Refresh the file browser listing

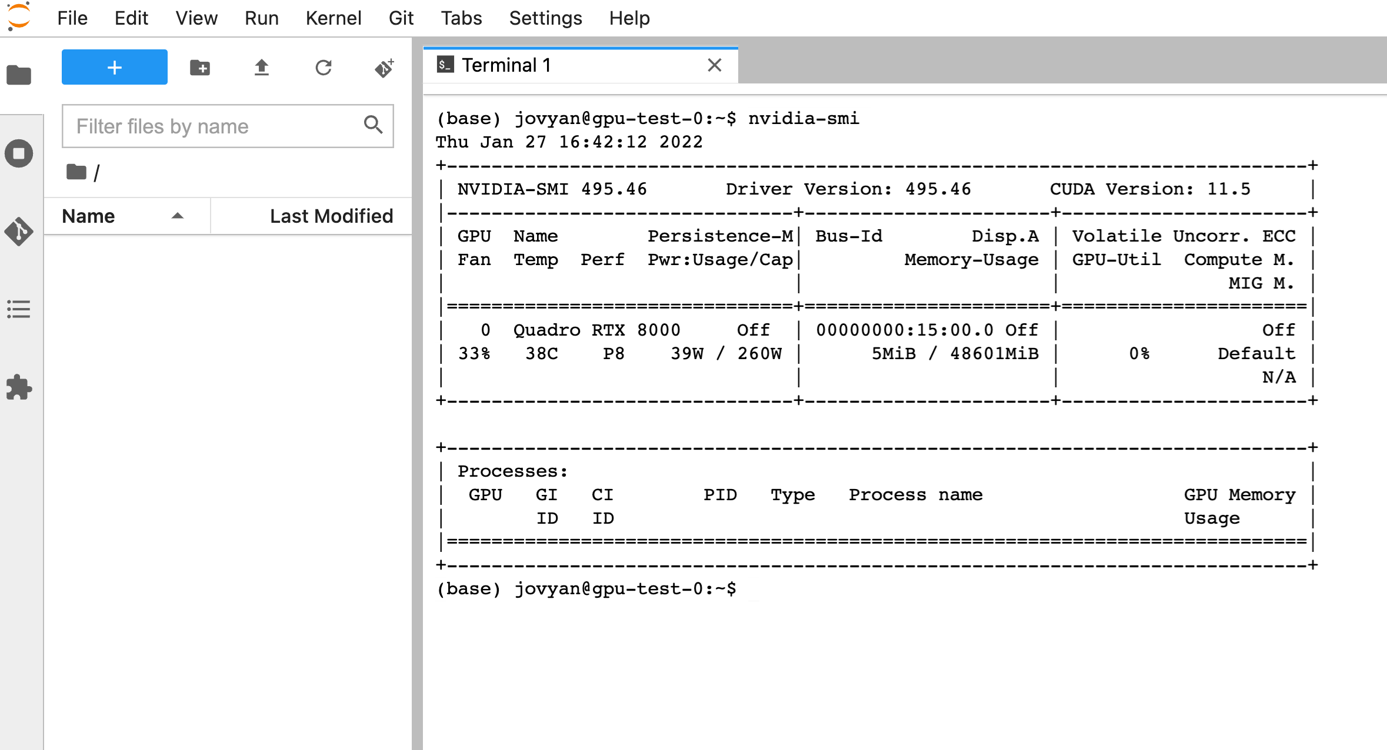coord(324,68)
